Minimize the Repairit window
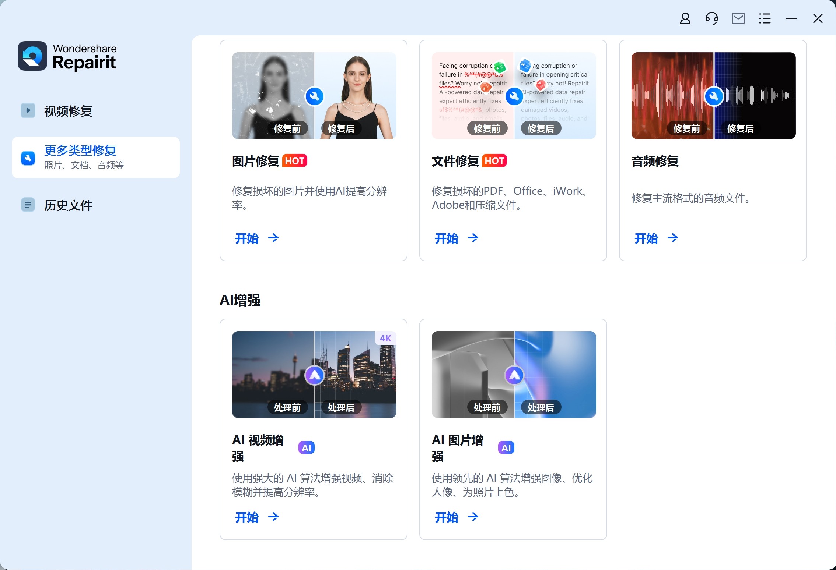This screenshot has width=836, height=570. [791, 18]
